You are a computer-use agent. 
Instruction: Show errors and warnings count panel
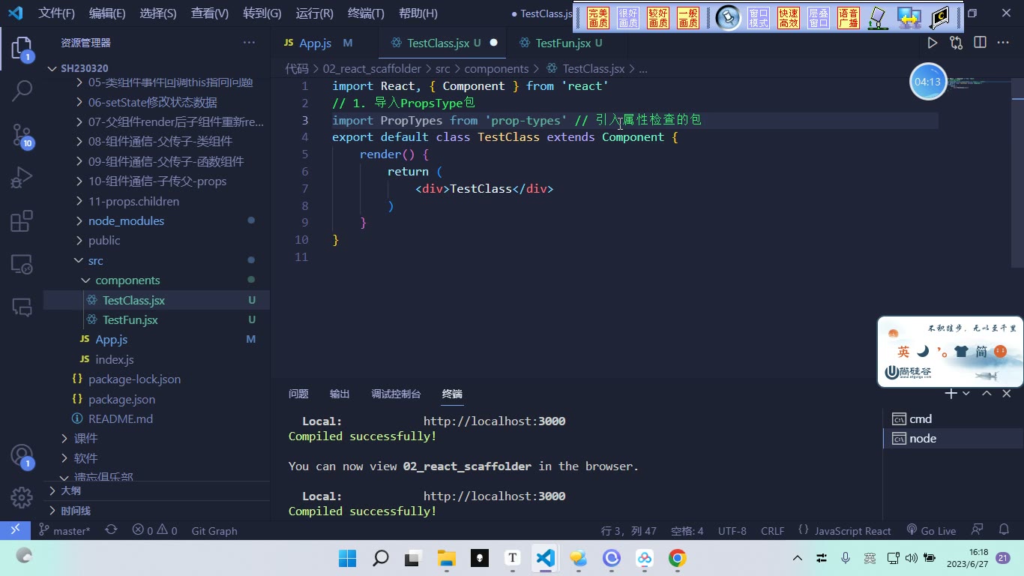click(x=154, y=530)
